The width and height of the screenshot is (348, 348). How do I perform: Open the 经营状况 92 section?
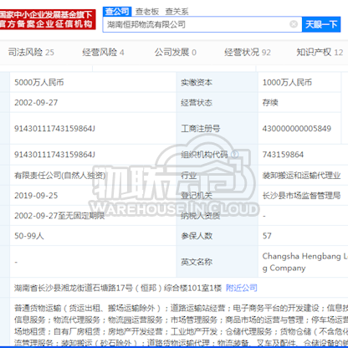(248, 52)
